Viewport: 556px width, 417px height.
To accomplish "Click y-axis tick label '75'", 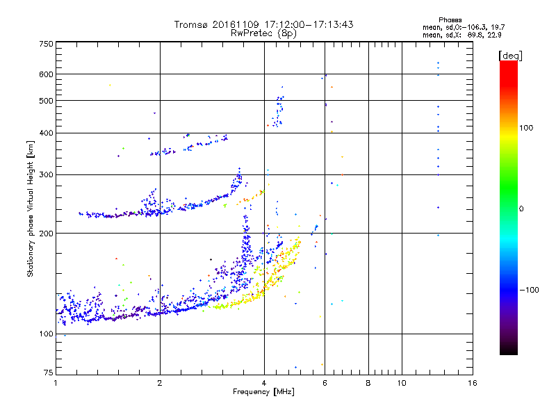I will (x=49, y=373).
